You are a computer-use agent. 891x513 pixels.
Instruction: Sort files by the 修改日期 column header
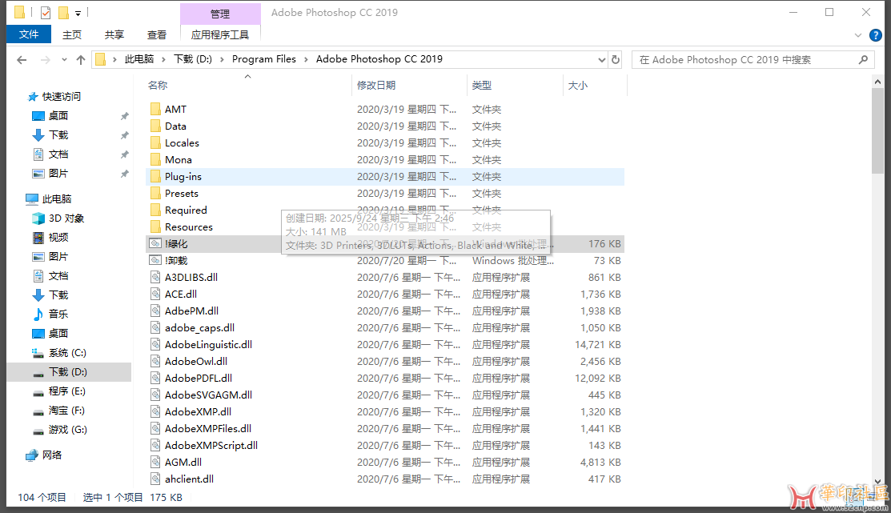(x=376, y=85)
